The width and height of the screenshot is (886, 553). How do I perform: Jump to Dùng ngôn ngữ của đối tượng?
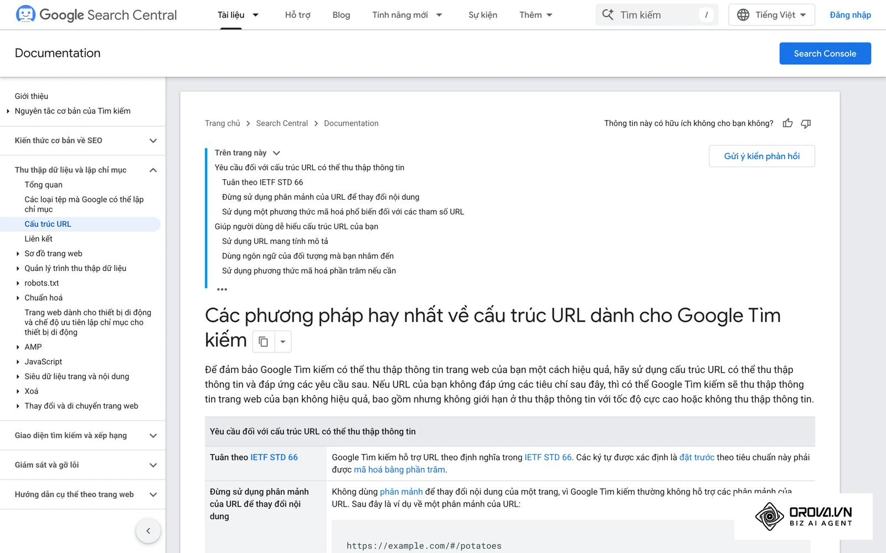point(308,256)
